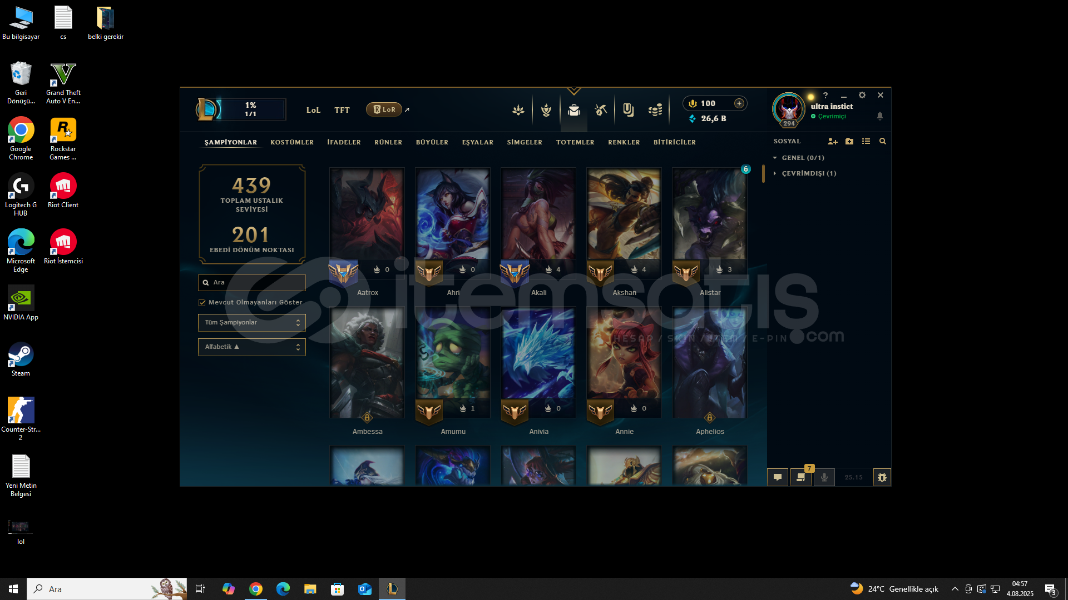Select the ŞAMPİYONLAR tab
Screen dimensions: 1068x600
[x=231, y=142]
